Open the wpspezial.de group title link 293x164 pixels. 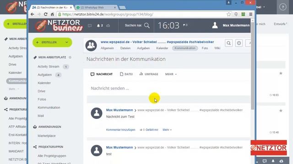point(157,42)
